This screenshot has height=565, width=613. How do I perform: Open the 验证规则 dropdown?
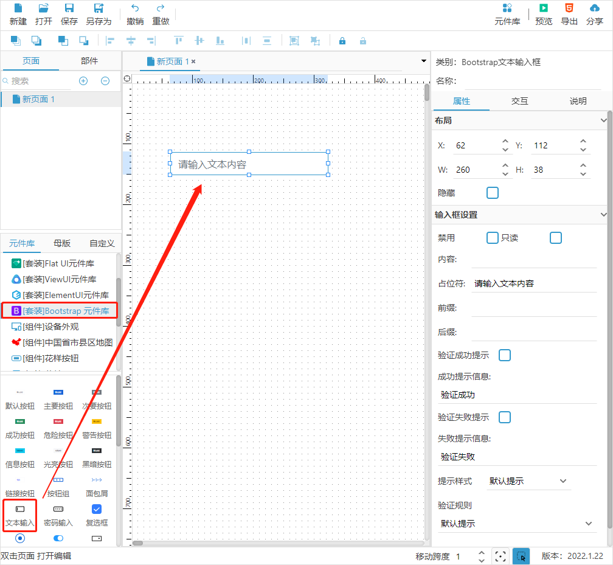tap(516, 524)
